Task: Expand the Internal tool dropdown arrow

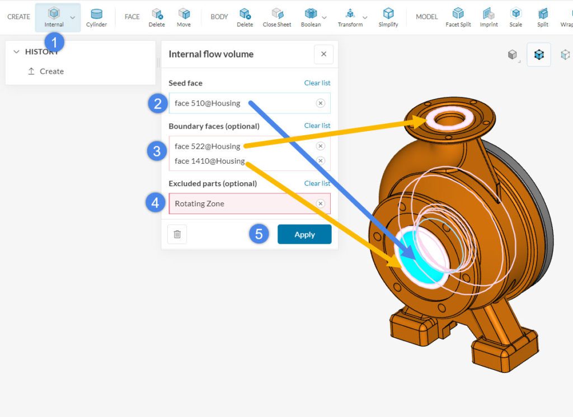Action: (72, 17)
